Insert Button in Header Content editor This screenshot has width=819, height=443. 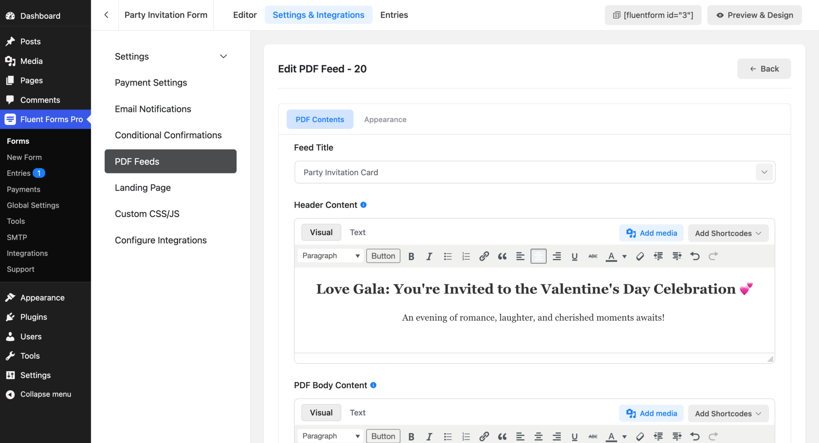[x=383, y=256]
